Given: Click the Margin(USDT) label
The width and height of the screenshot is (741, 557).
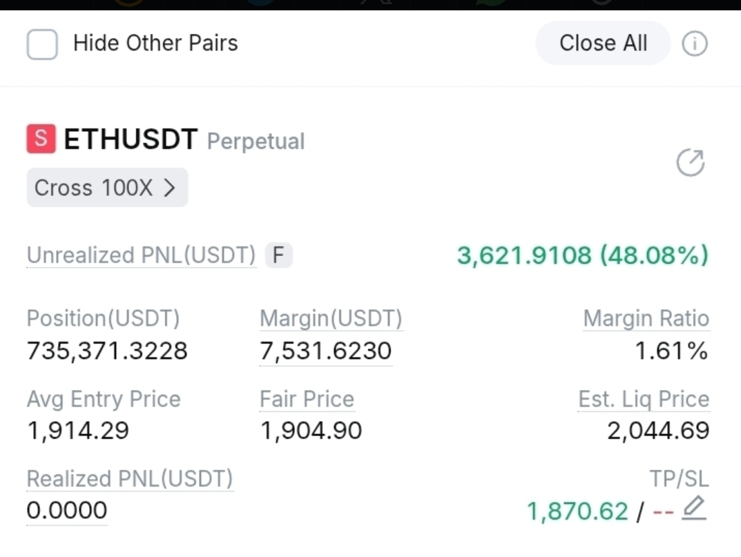Looking at the screenshot, I should (331, 318).
